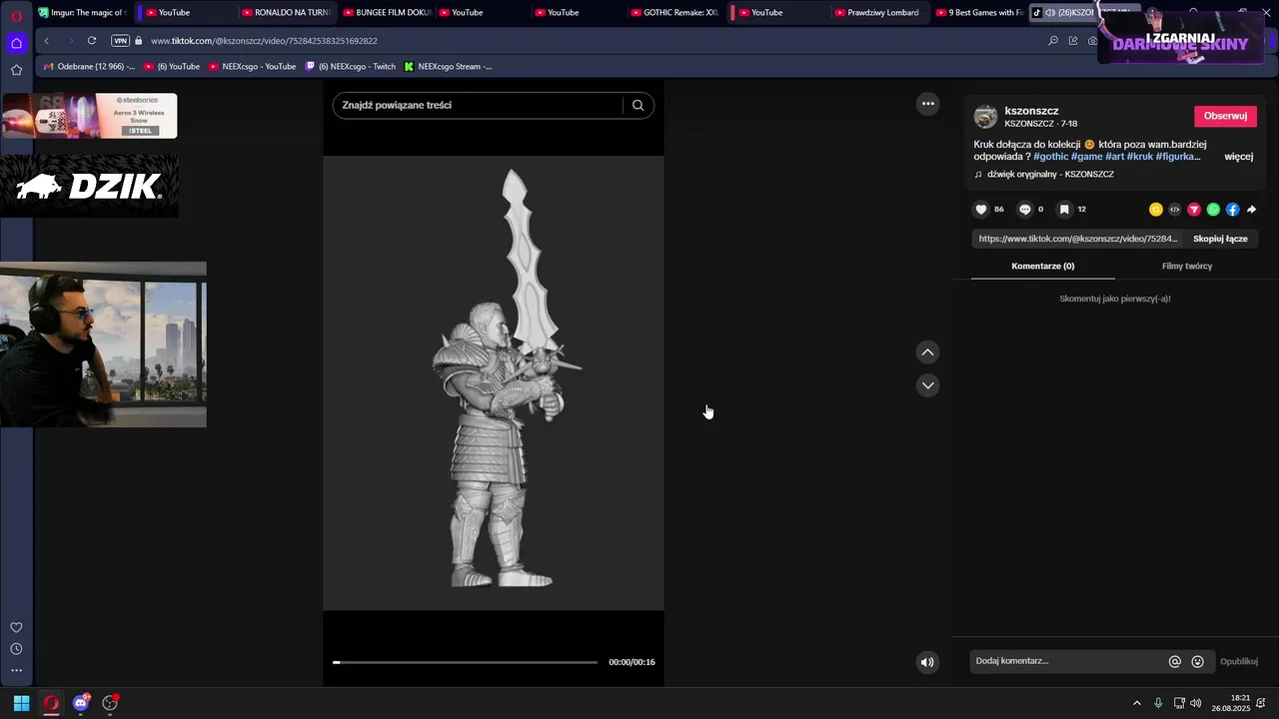Click the Znajdź powiązane treści search field
Image resolution: width=1279 pixels, height=719 pixels.
[x=478, y=106]
